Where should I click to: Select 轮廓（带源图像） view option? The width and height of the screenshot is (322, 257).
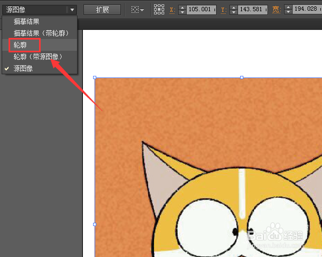(x=40, y=57)
